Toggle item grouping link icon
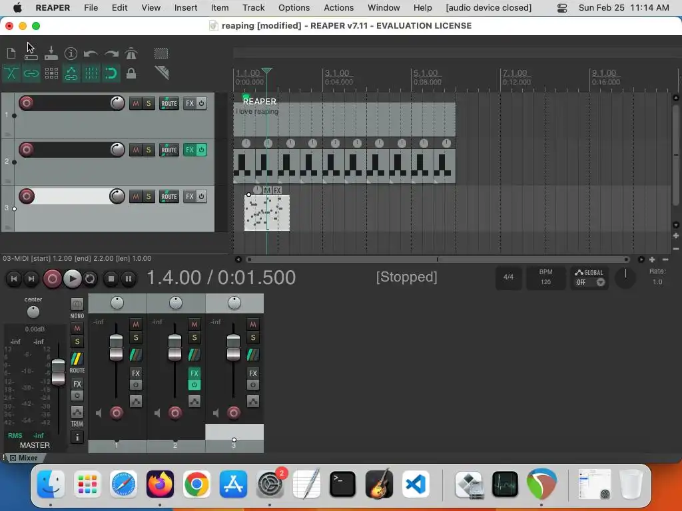Image resolution: width=682 pixels, height=511 pixels. click(31, 73)
